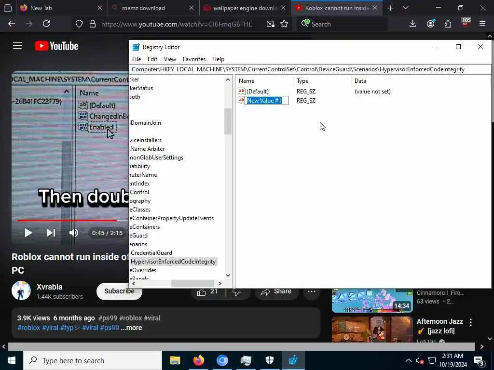Skip to the next video
494x370 pixels.
51,233
